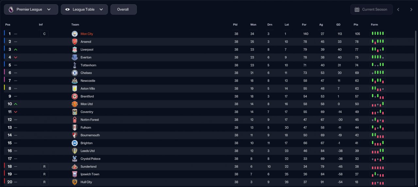Click the Arsenal club badge
This screenshot has width=418, height=187.
pos(75,42)
